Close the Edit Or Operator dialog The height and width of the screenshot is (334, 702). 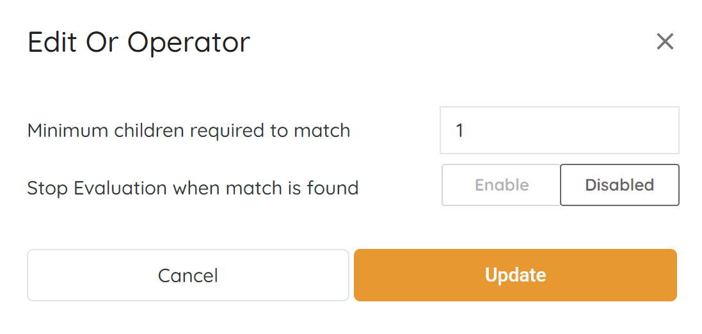coord(665,42)
